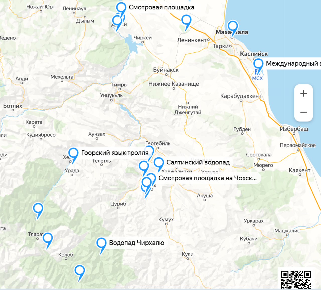Viewport: 321px width, 290px height.
Task: Select the pin next to Тляра
Action: click(x=48, y=238)
